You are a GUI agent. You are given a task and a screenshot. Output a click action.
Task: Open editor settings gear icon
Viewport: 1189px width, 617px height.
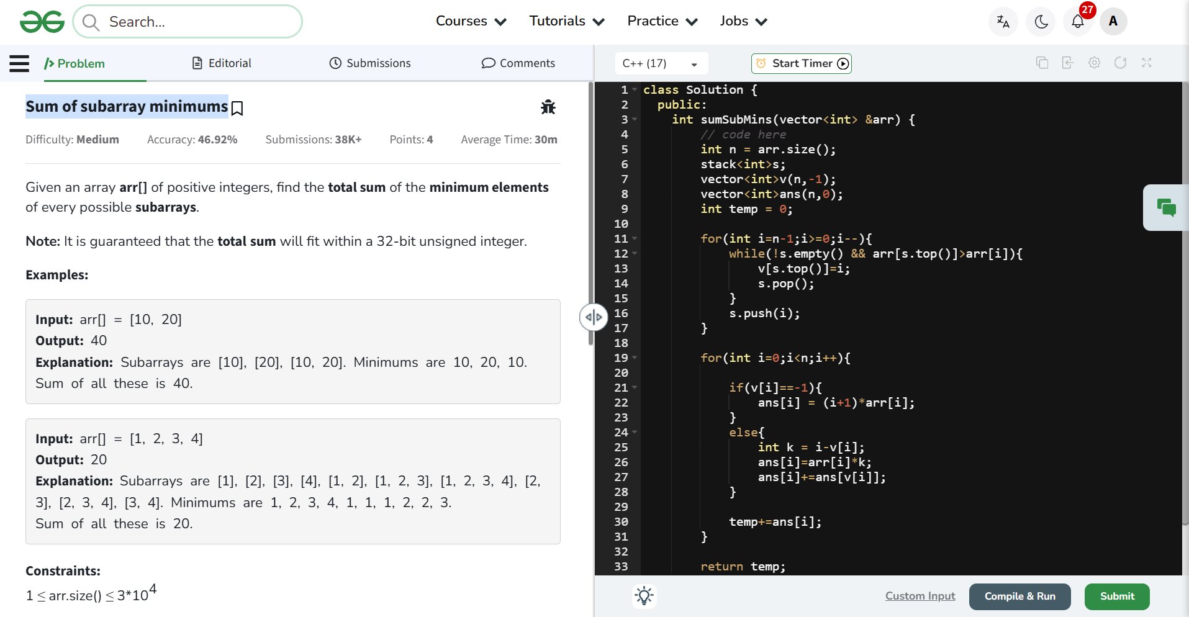click(1094, 63)
